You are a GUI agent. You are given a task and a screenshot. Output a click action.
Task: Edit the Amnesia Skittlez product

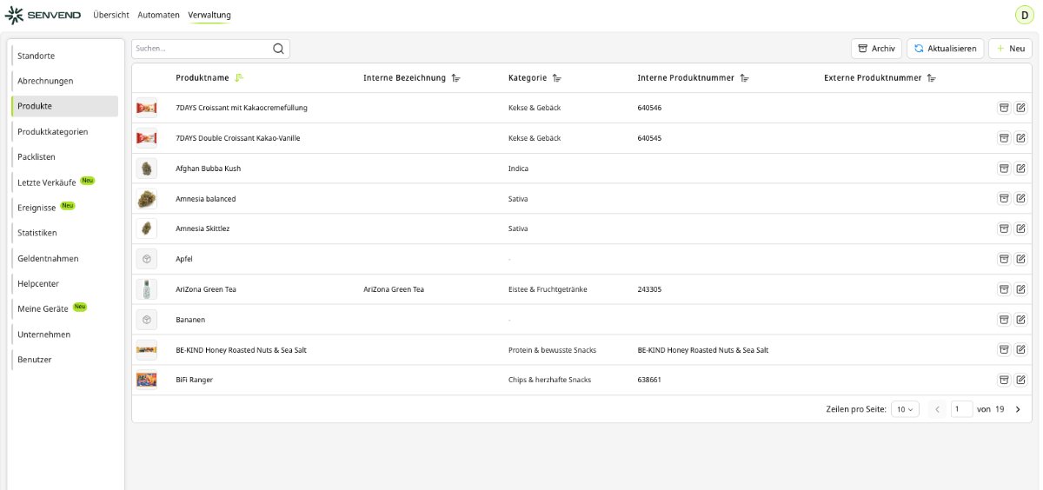[x=1020, y=228]
